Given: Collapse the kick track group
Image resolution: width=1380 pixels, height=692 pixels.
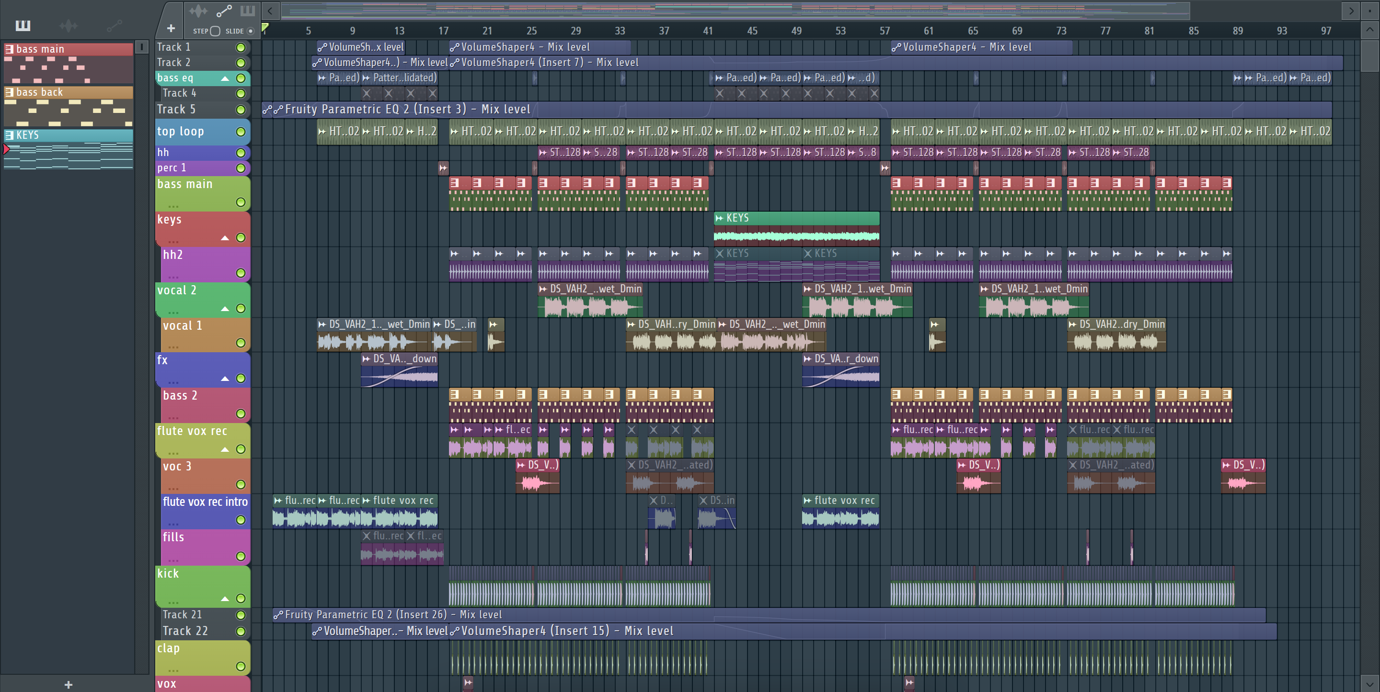Looking at the screenshot, I should click(x=225, y=599).
